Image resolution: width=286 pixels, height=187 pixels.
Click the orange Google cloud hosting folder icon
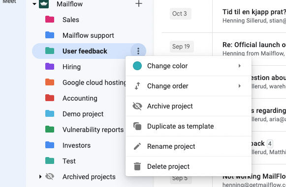point(50,82)
